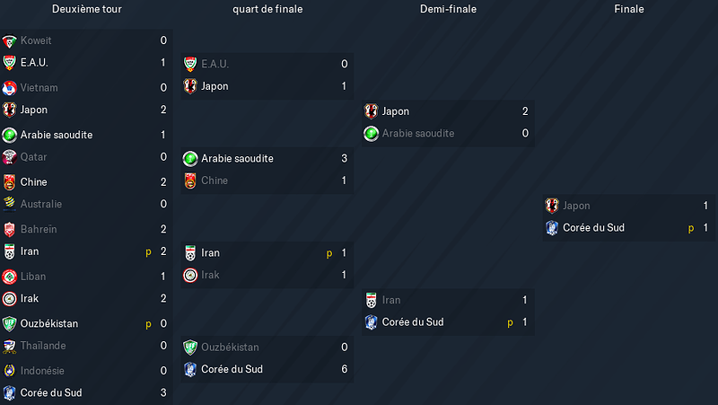The width and height of the screenshot is (718, 405).
Task: Click the Australie crest in second round
Action: [9, 205]
